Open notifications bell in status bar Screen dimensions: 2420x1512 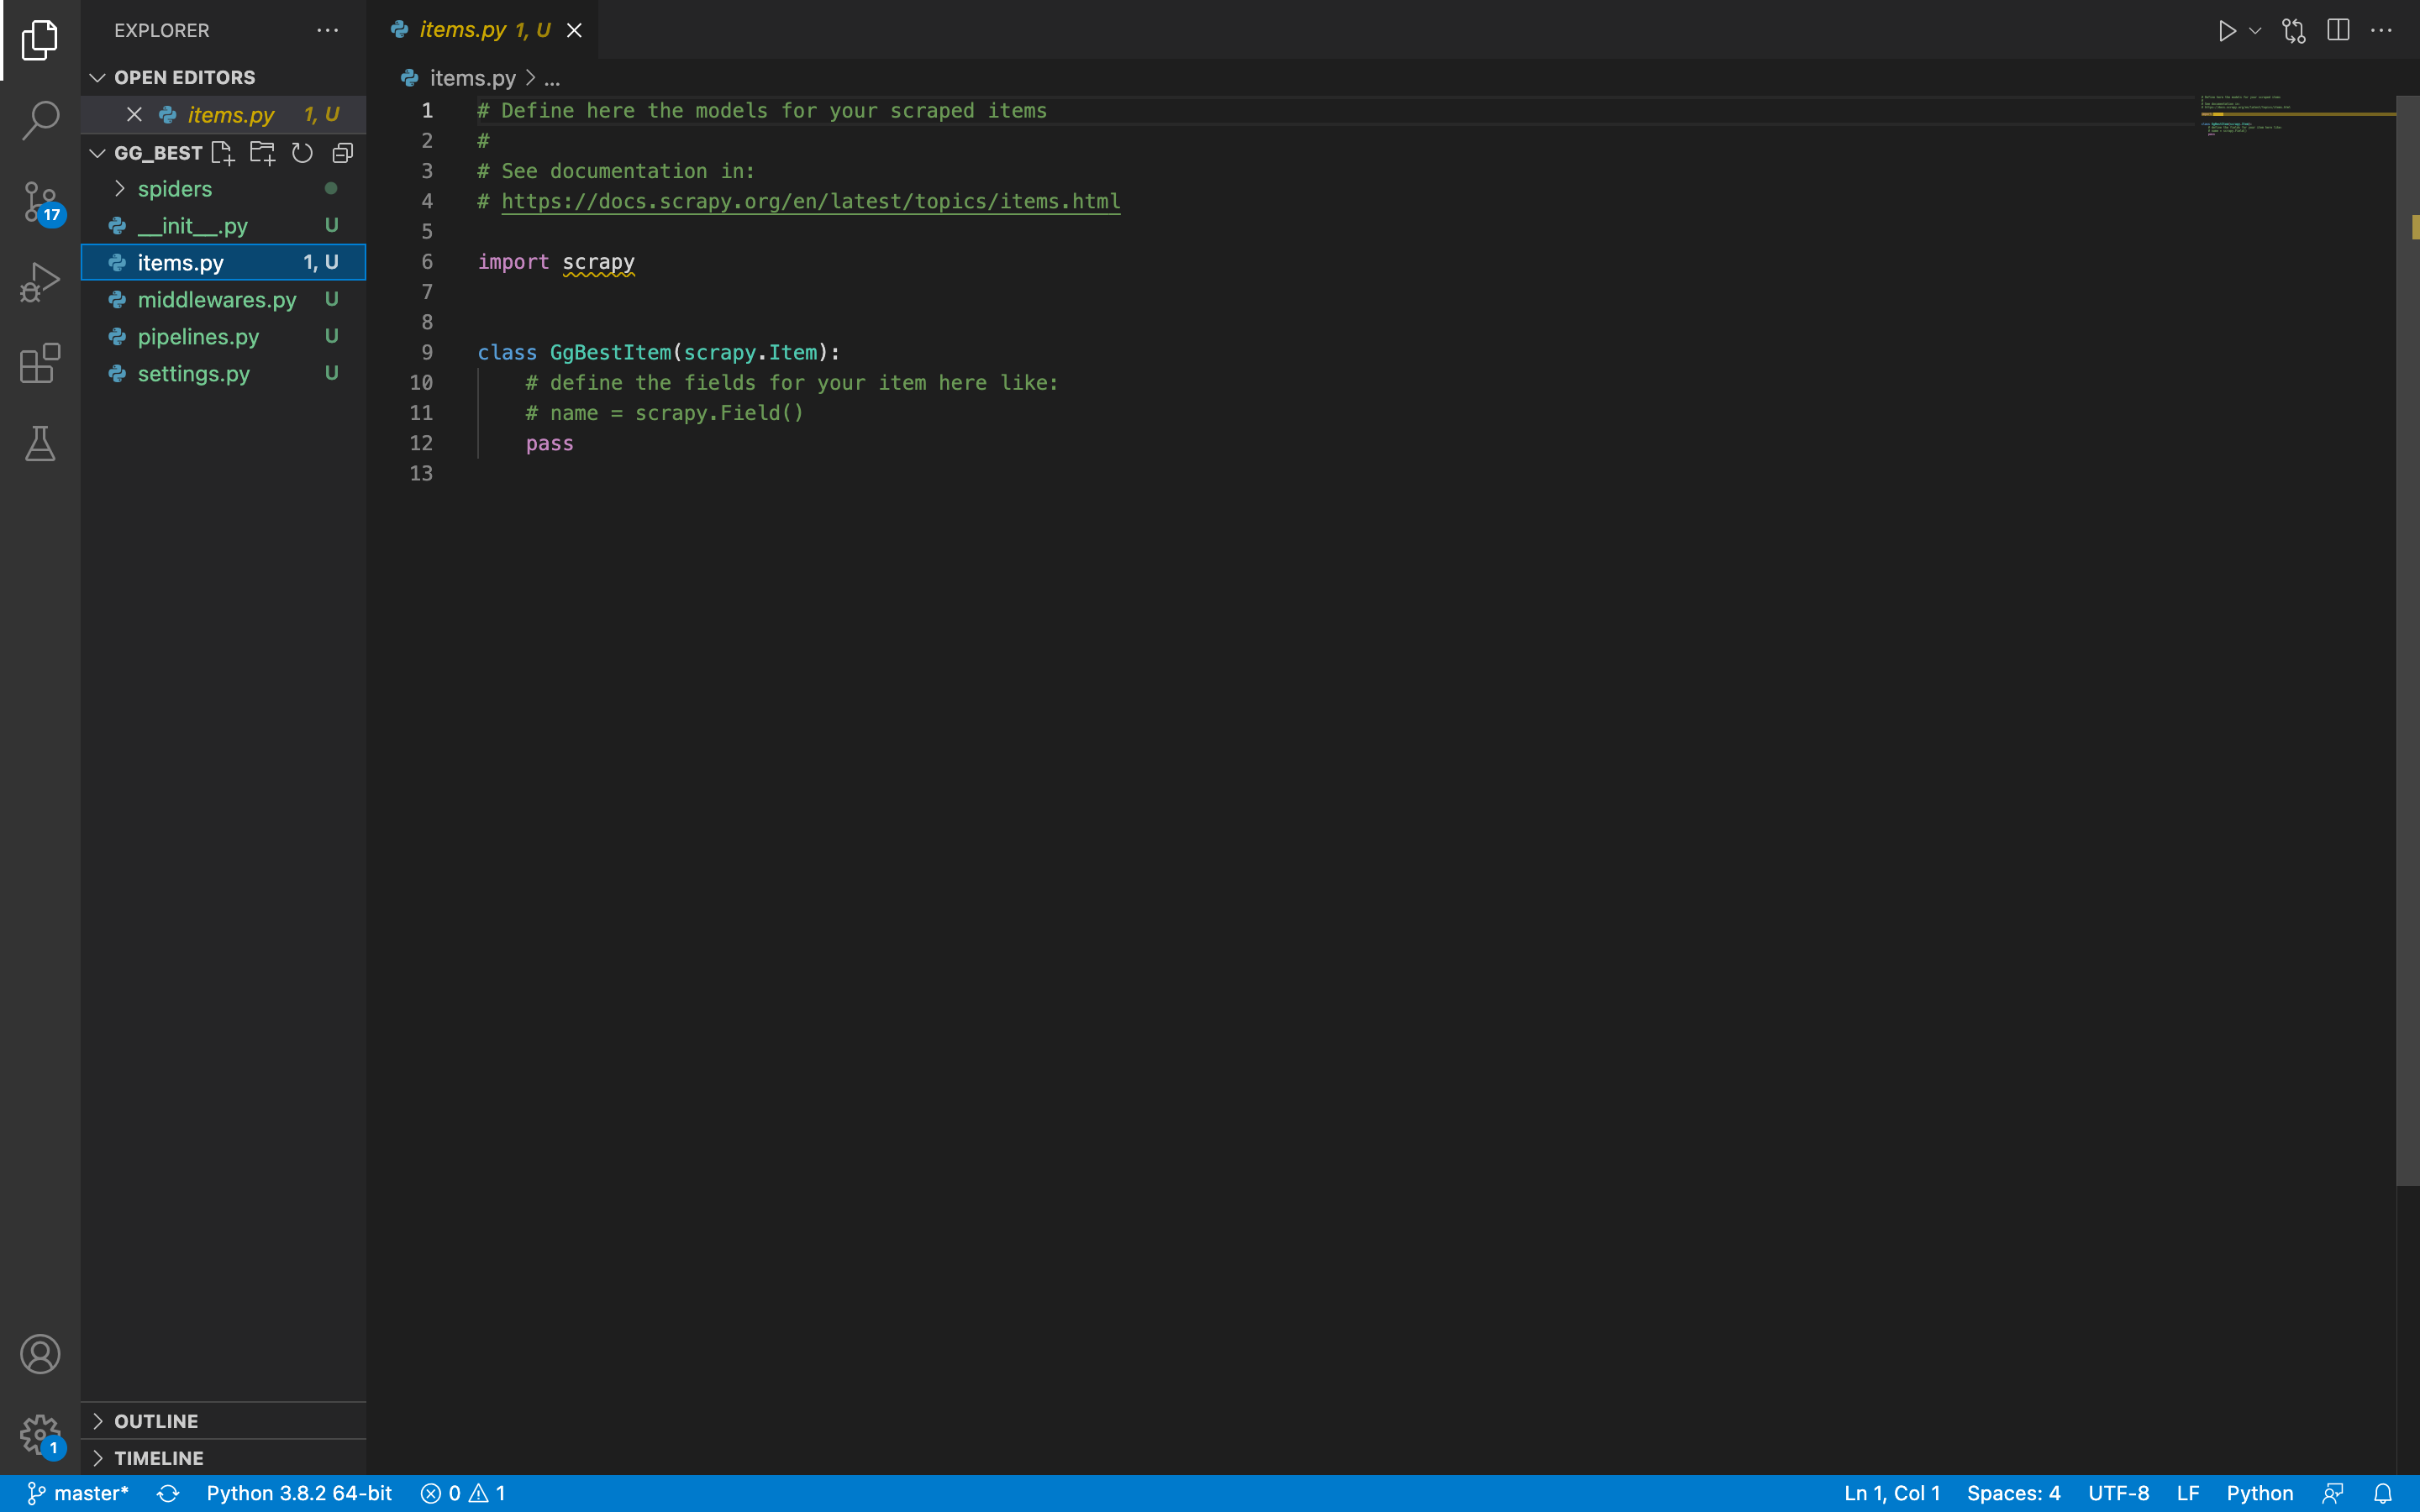pos(2383,1493)
